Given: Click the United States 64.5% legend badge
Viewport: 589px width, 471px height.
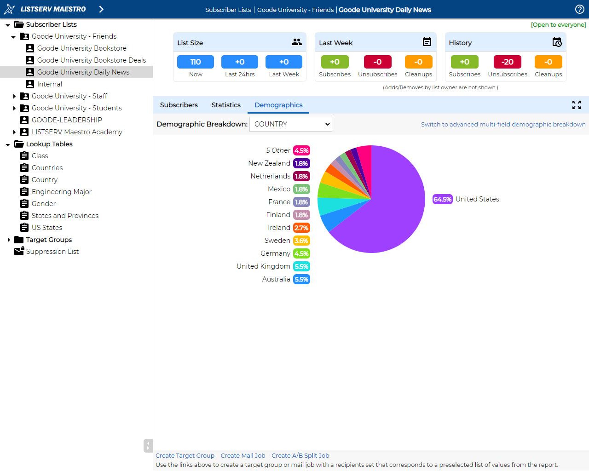Looking at the screenshot, I should click(x=443, y=199).
